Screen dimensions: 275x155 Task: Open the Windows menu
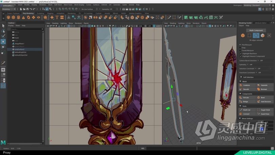(x=42, y=5)
